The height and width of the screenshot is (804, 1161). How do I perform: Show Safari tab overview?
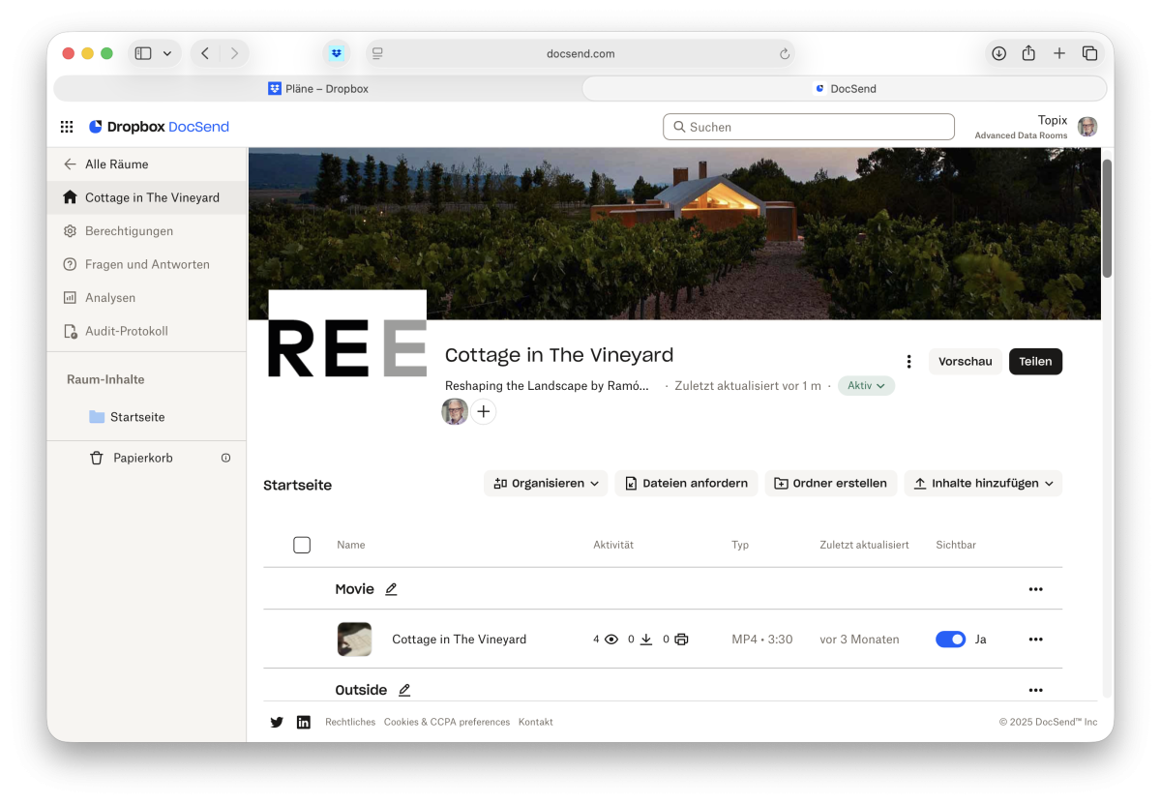tap(1089, 53)
